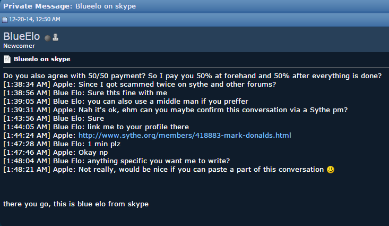Click the "anything specific you want me to write?" line
Viewport: 389px width, 226px height.
[x=117, y=161]
